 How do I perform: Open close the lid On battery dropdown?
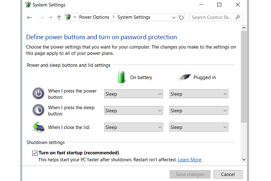133,127
